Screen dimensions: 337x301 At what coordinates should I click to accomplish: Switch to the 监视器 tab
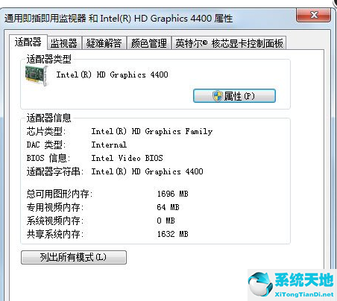click(64, 43)
